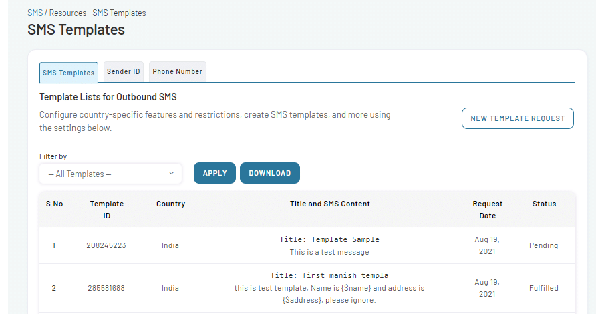Select the Request Date column header

coord(488,210)
